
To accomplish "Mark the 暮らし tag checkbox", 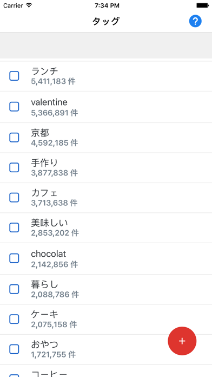I will [14, 289].
